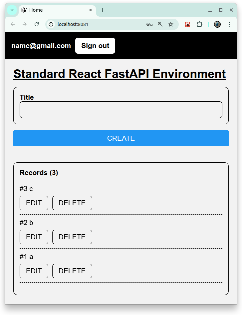Click the Records (3) heading

click(39, 173)
